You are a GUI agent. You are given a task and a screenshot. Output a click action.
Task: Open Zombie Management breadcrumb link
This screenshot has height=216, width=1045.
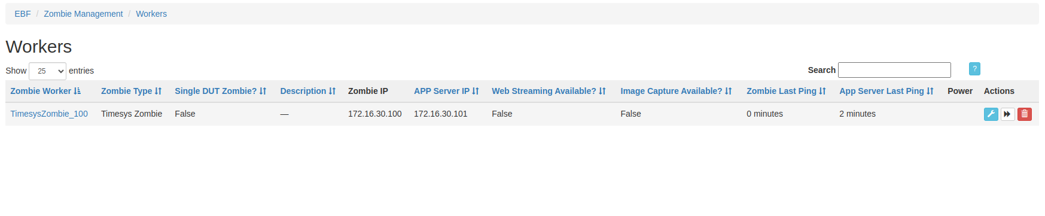tap(83, 14)
